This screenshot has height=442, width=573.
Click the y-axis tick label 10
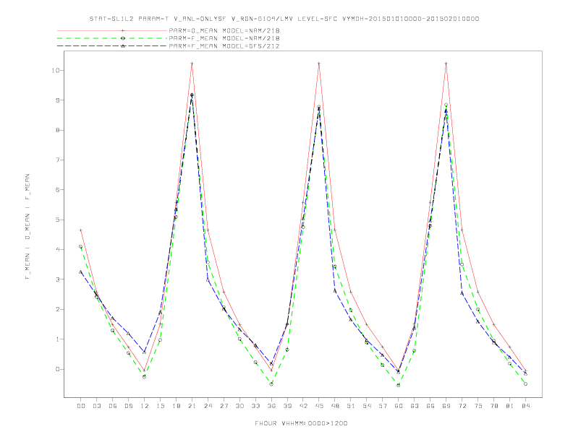(56, 70)
